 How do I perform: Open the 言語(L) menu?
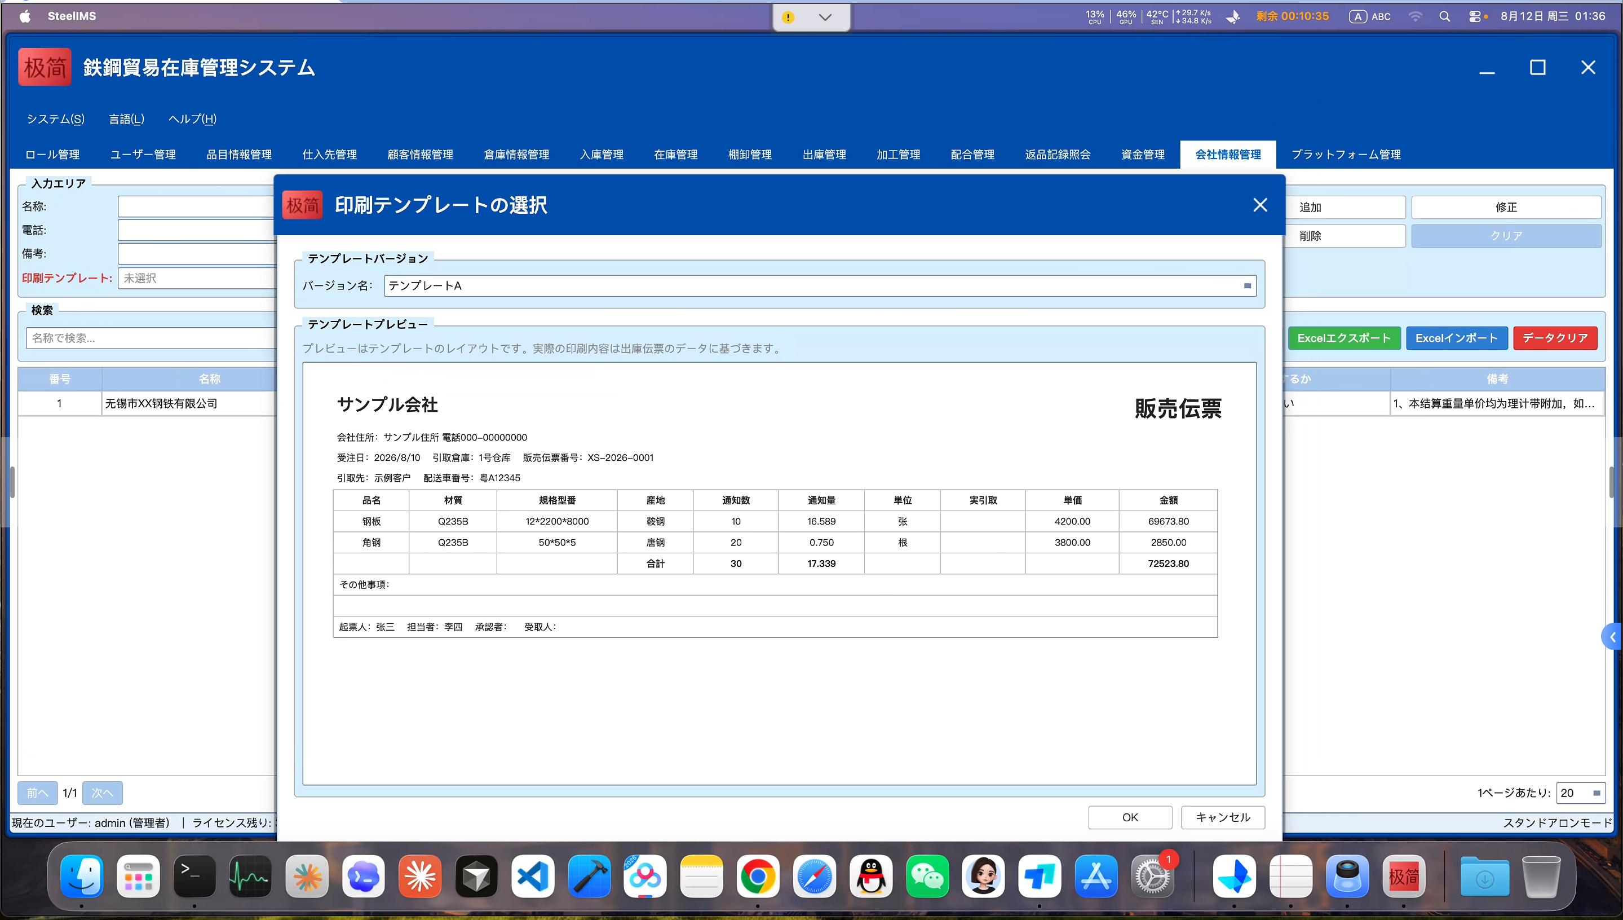[x=126, y=119]
